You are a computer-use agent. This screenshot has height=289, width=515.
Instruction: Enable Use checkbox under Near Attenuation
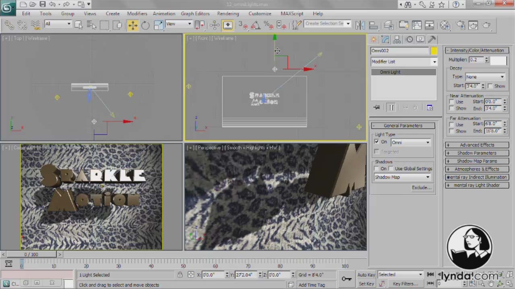(x=451, y=101)
